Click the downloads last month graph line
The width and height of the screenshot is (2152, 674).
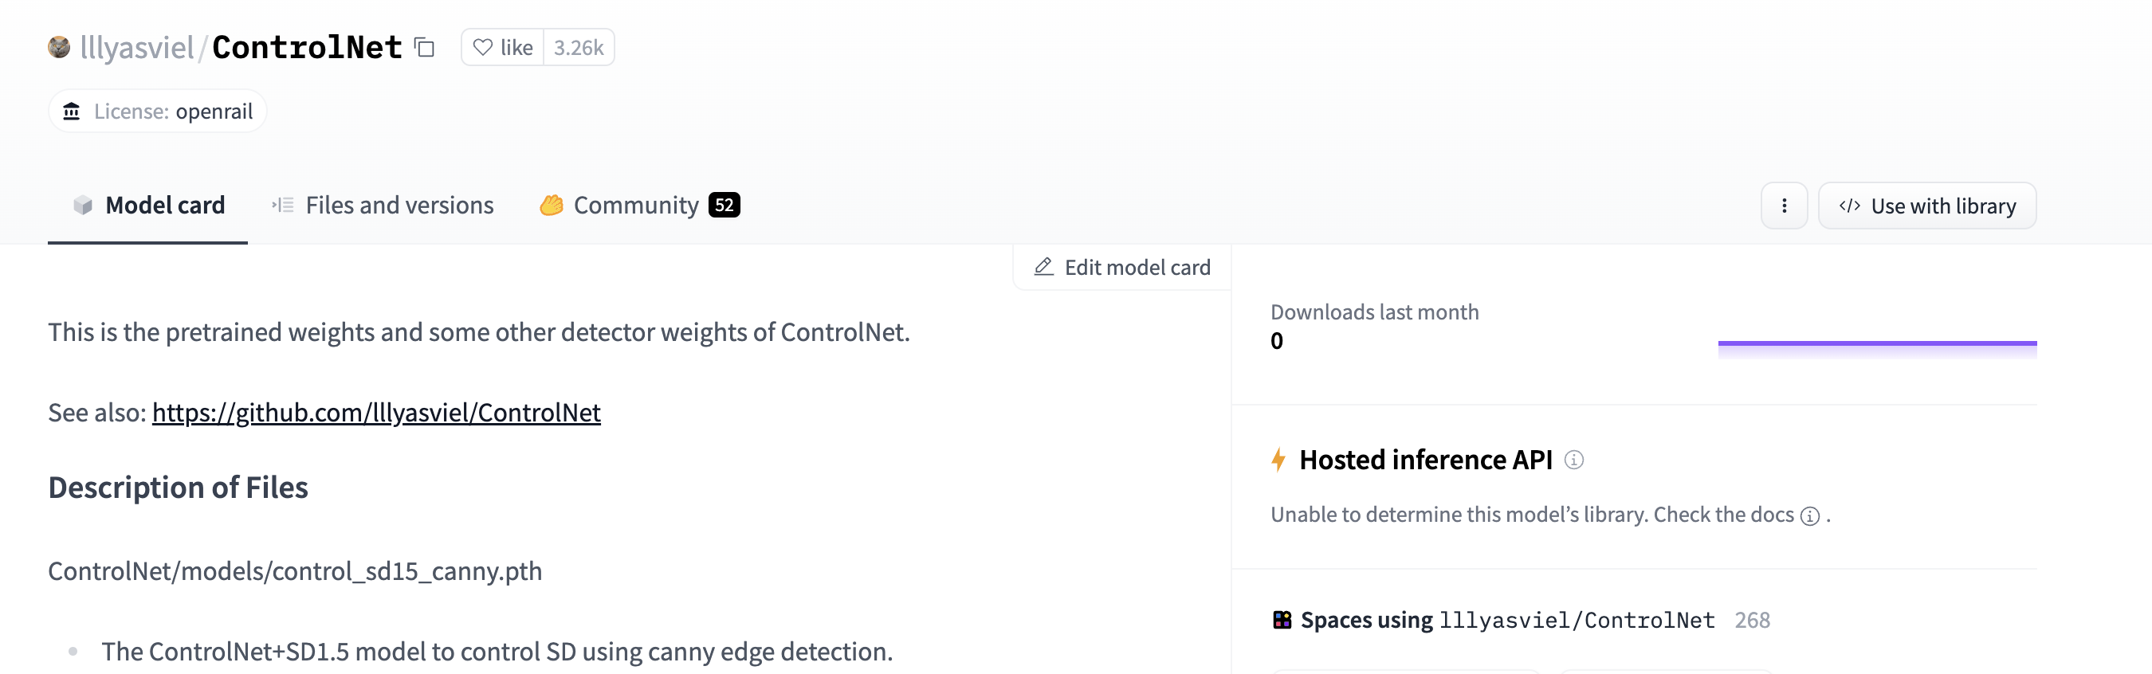(1877, 343)
